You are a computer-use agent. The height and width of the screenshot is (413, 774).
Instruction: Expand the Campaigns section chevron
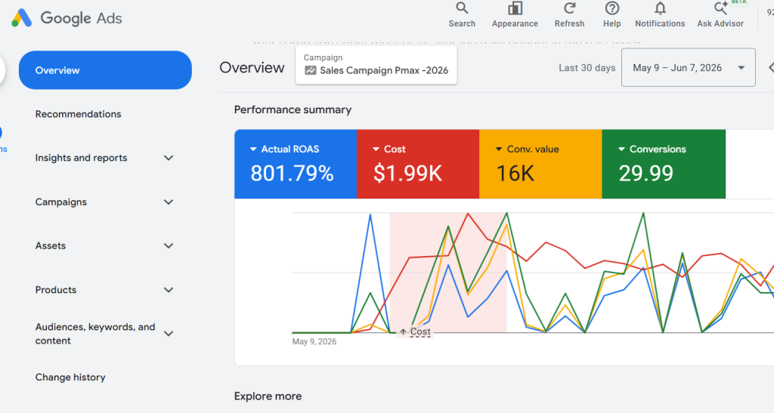point(169,202)
